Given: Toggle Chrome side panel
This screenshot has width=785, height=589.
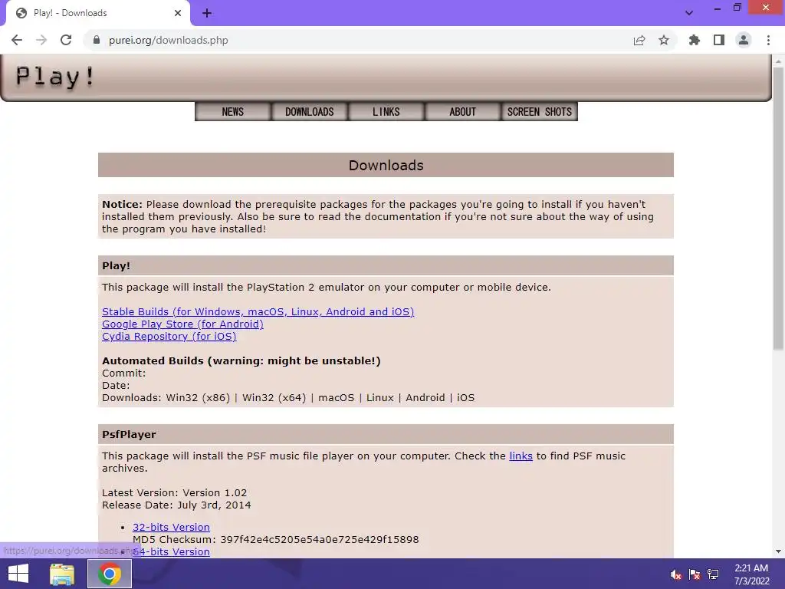Looking at the screenshot, I should coord(719,40).
